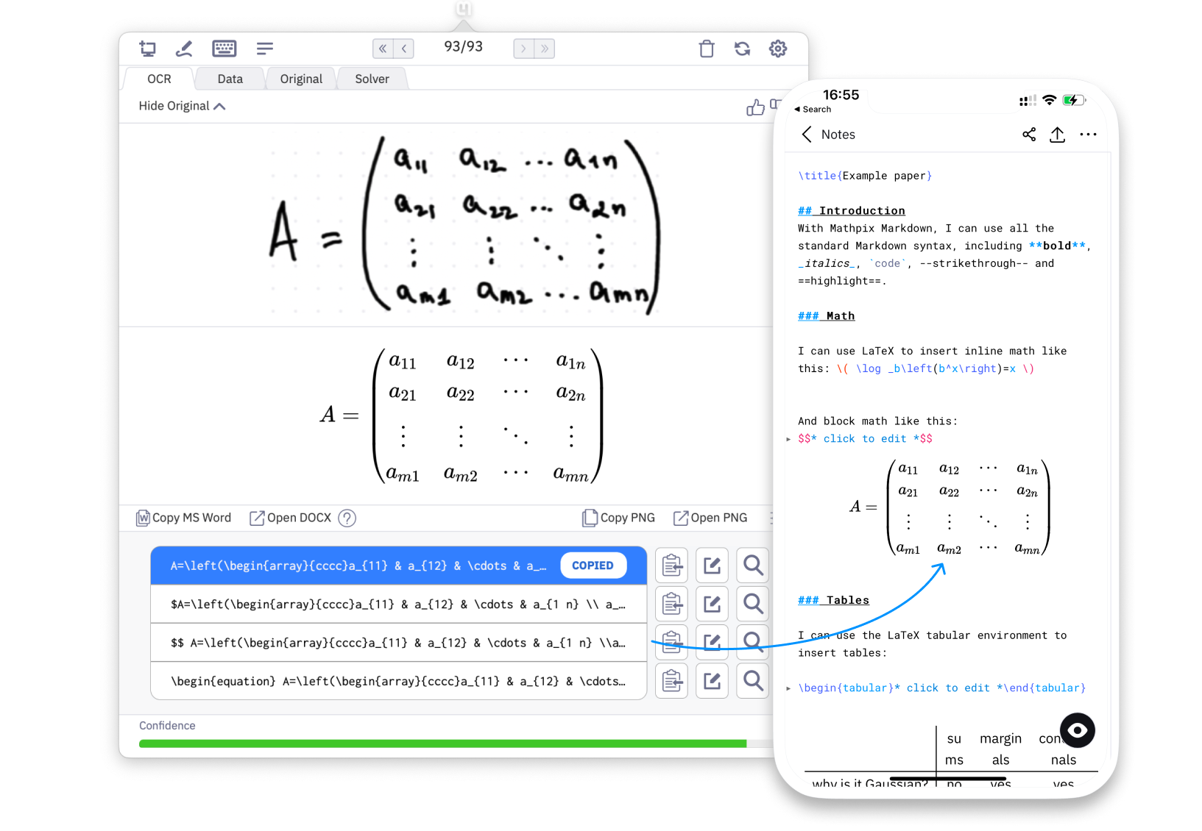Click the thumbs up feedback icon

755,107
